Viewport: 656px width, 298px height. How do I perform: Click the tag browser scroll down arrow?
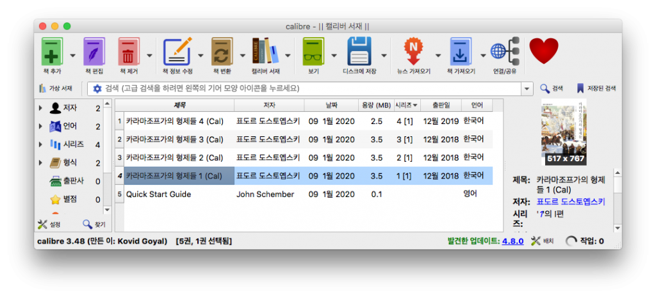108,210
